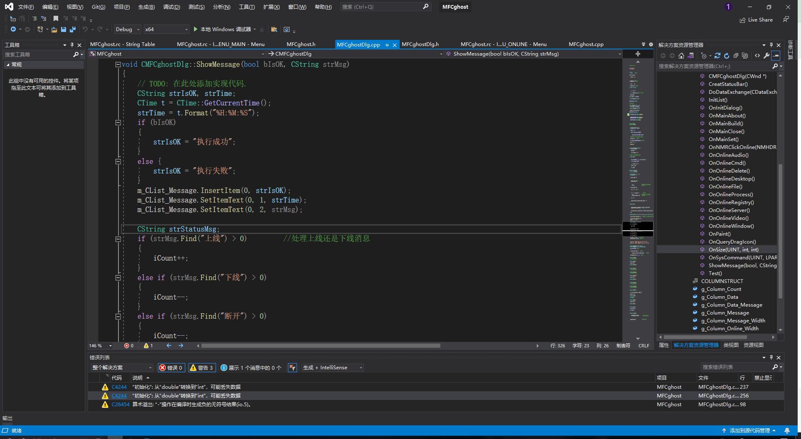Click the editor horizontal scrollbar

[320, 346]
